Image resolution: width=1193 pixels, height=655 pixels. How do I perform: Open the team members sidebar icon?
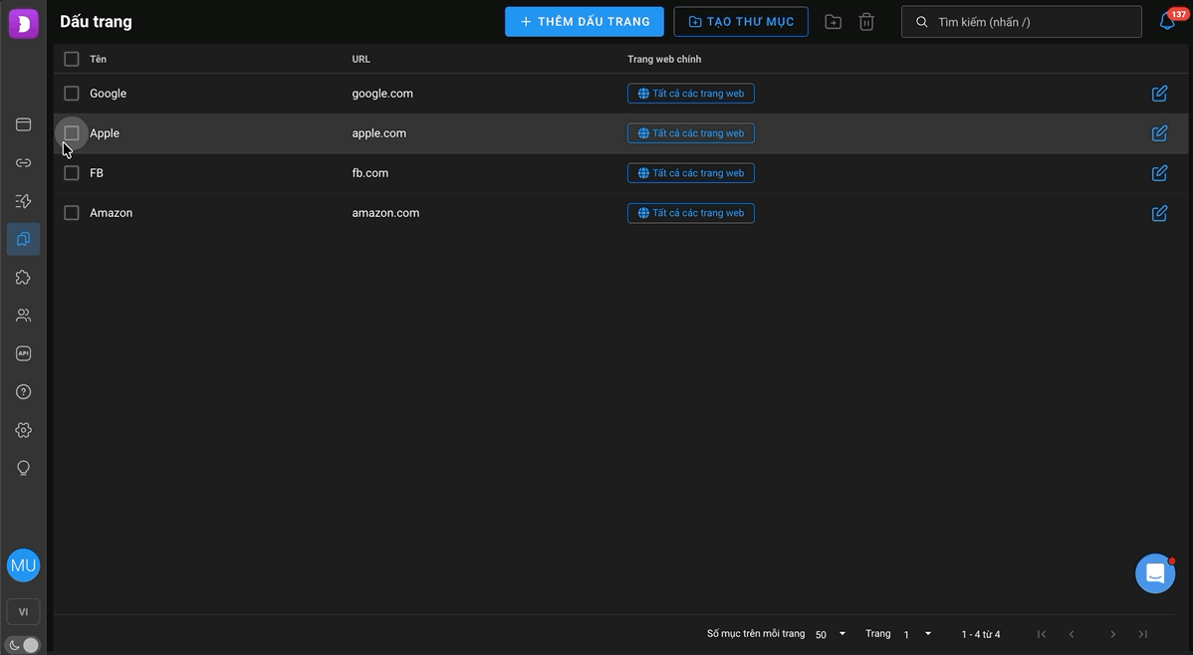[24, 315]
